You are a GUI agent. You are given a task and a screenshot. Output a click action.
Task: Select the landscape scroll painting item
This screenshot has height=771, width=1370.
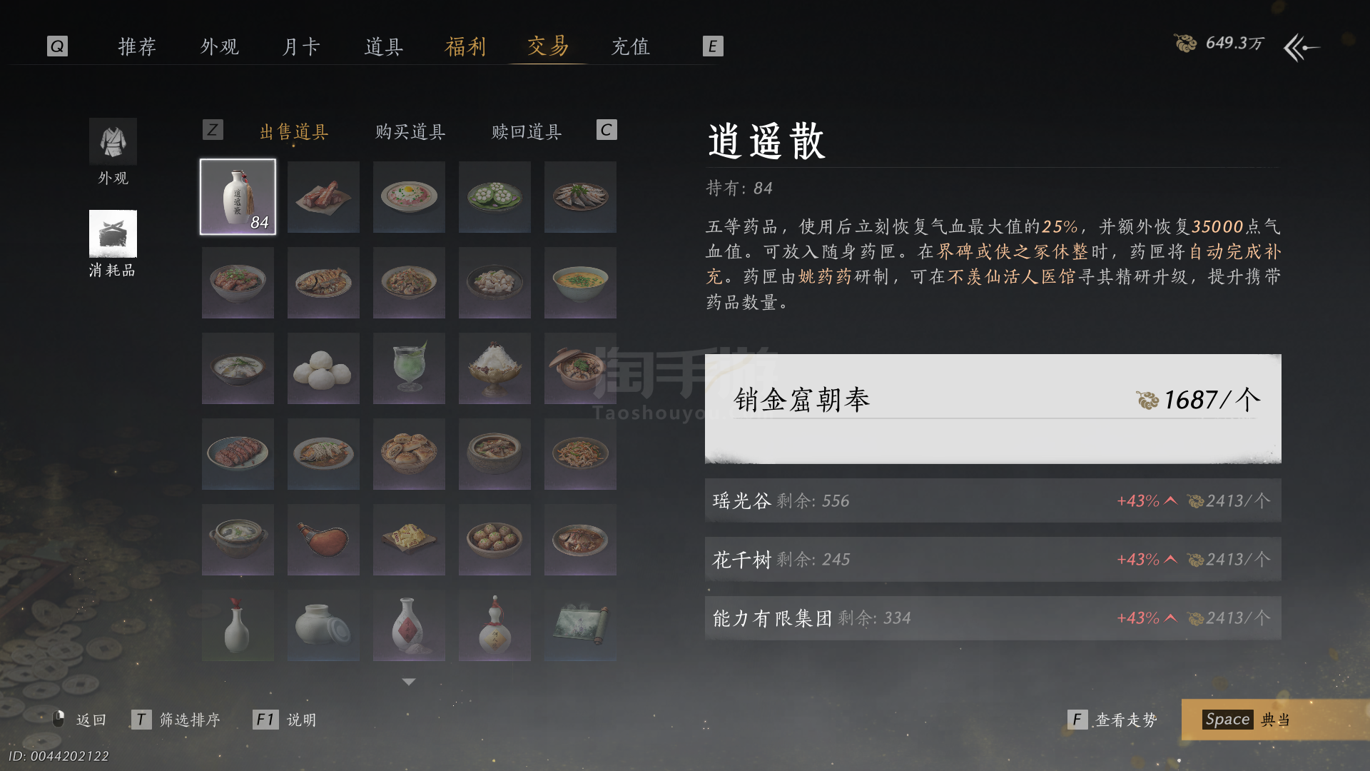(580, 625)
